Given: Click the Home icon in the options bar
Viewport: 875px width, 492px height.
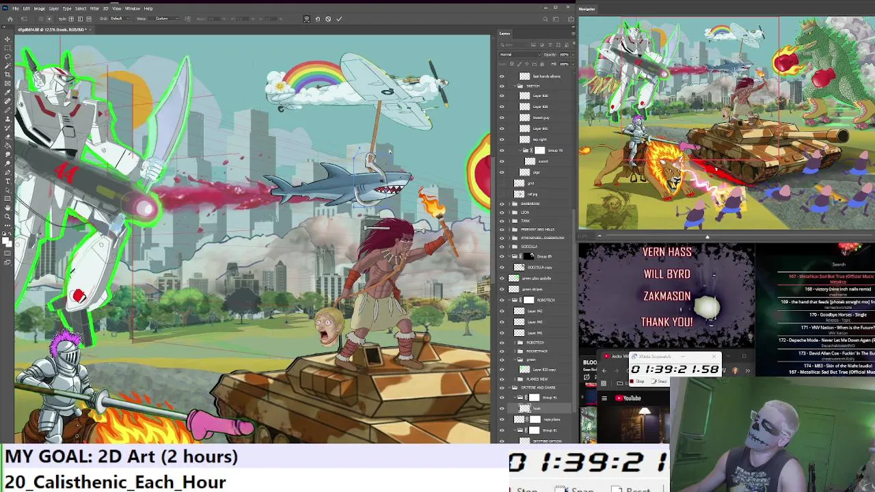Looking at the screenshot, I should click(x=10, y=18).
